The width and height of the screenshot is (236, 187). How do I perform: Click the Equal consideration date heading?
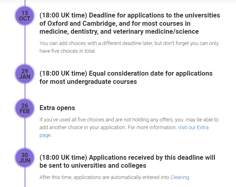(x=126, y=77)
